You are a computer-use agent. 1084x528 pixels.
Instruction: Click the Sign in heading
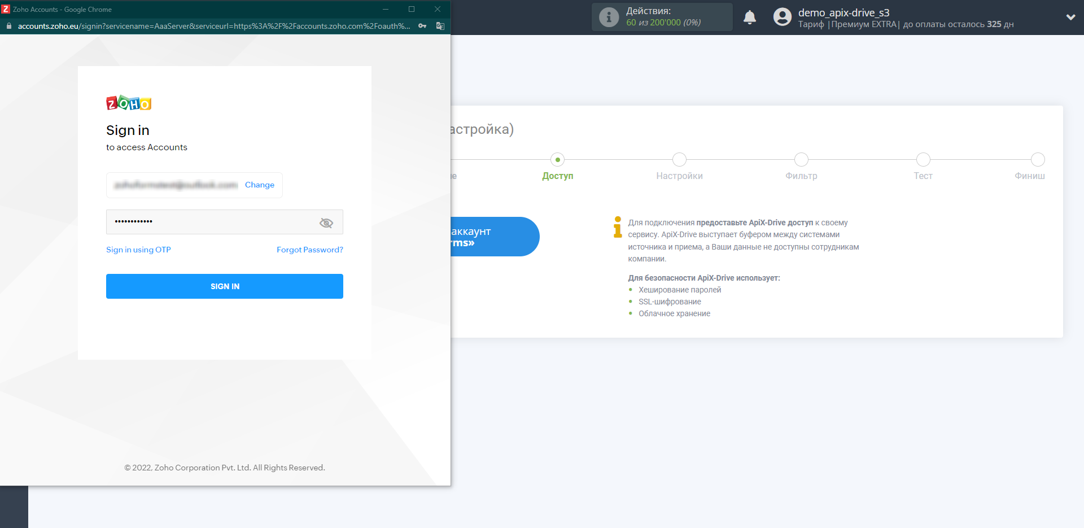tap(128, 130)
